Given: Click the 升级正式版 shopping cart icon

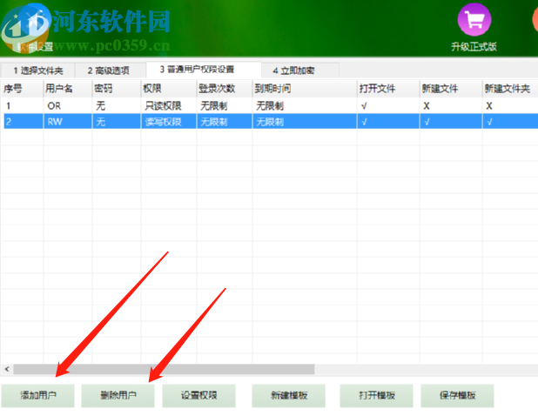Looking at the screenshot, I should 474,19.
